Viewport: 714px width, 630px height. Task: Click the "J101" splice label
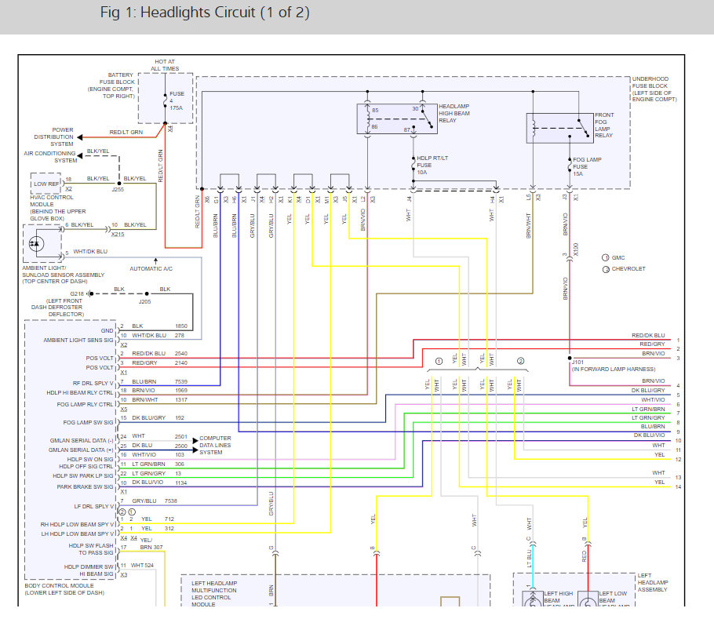(x=577, y=362)
